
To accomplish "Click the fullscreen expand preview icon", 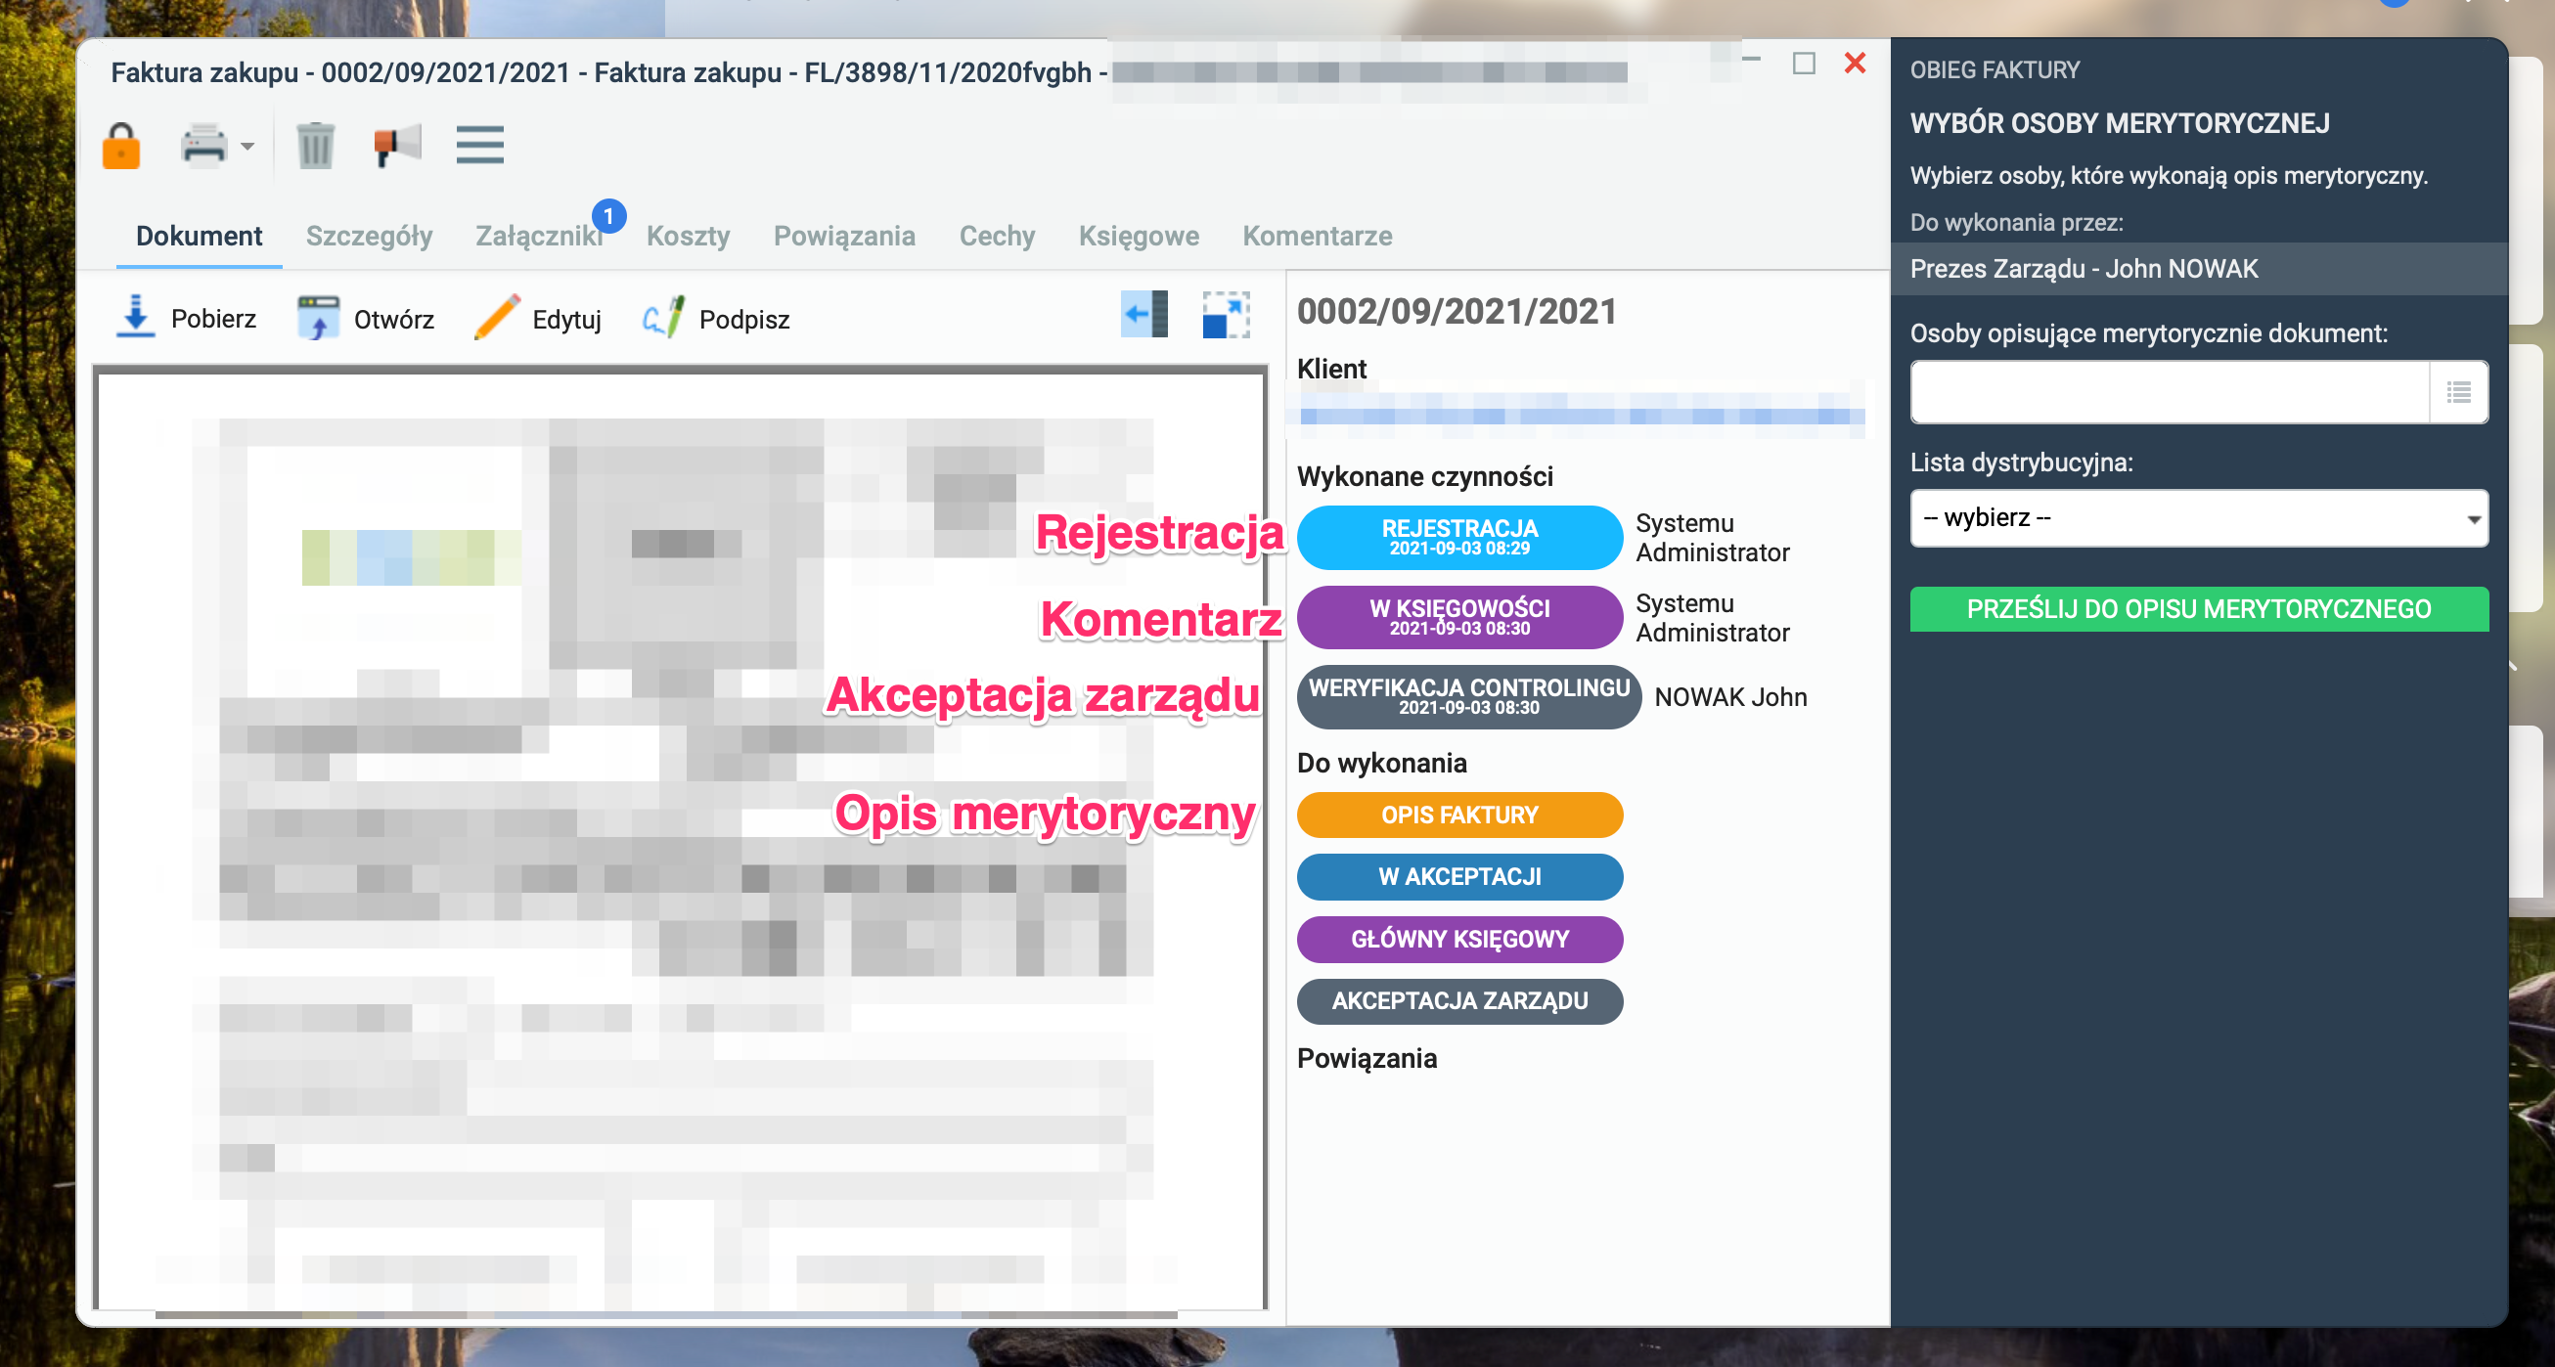I will click(1226, 315).
